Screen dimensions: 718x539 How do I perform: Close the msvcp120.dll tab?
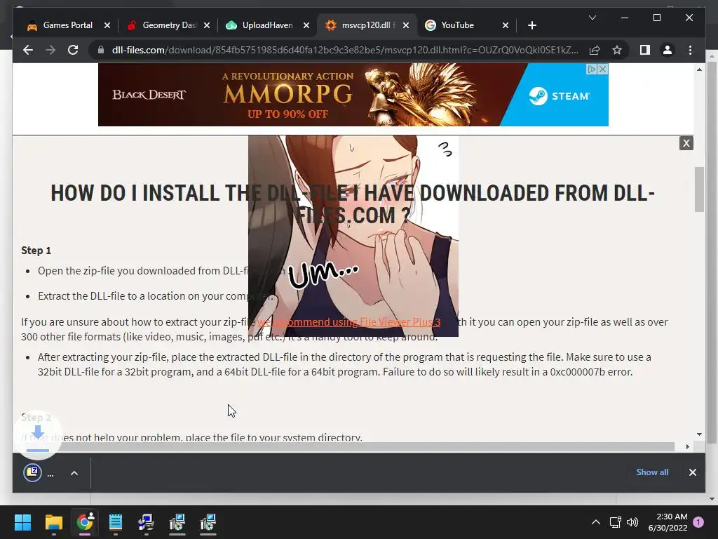406,25
